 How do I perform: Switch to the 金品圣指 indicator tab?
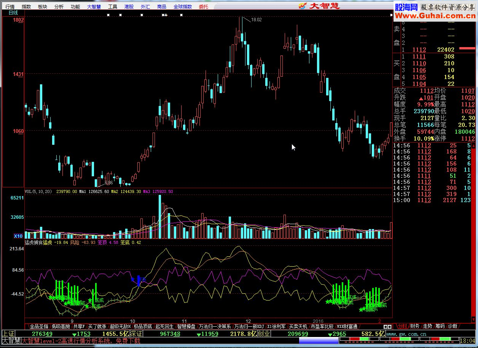pos(39,326)
